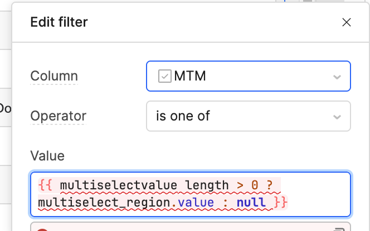Open the Column dropdown showing MTM

tap(249, 76)
